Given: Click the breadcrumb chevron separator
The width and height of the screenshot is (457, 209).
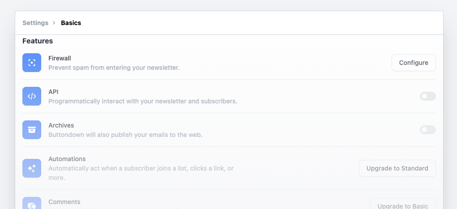Looking at the screenshot, I should tap(54, 23).
